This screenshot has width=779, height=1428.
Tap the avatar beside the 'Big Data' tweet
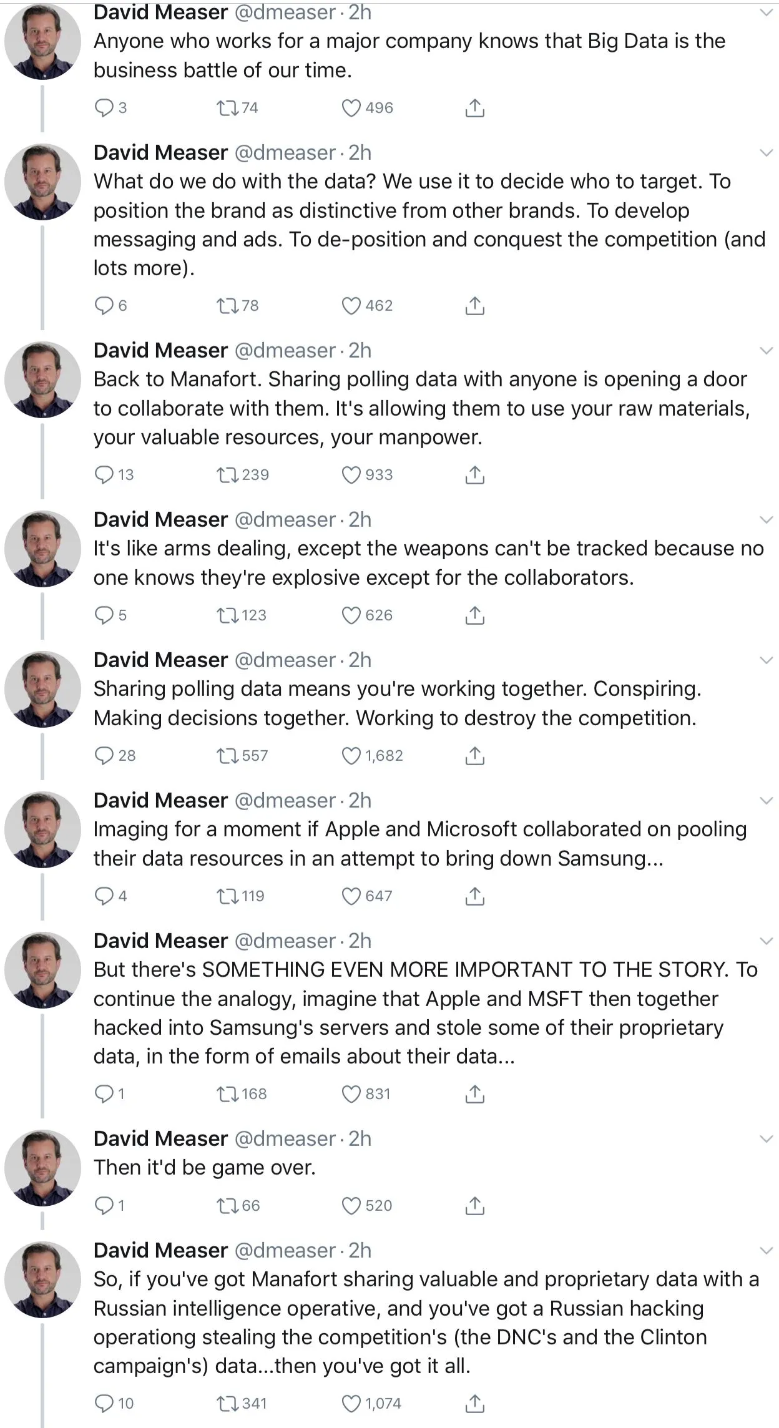point(42,41)
